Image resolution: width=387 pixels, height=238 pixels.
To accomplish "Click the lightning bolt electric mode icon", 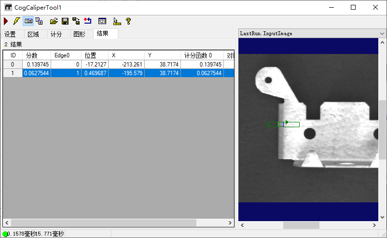I will [17, 21].
